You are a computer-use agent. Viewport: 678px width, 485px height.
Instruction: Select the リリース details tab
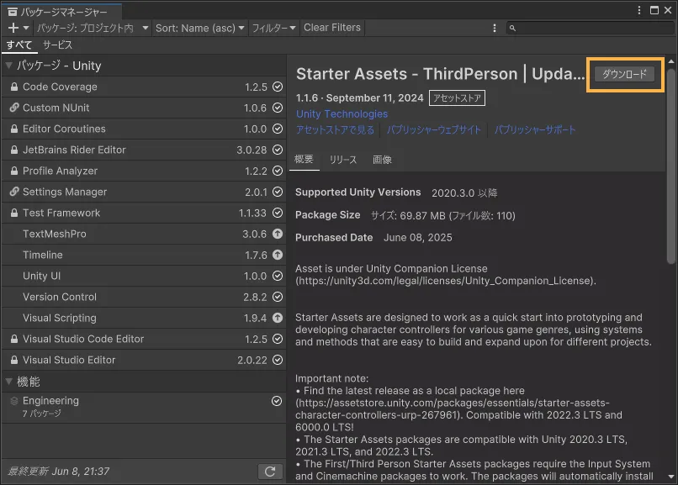point(343,160)
